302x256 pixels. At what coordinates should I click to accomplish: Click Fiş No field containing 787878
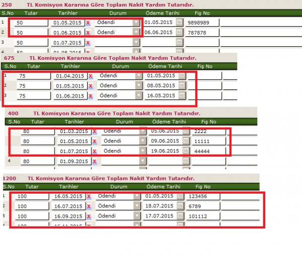(202, 33)
